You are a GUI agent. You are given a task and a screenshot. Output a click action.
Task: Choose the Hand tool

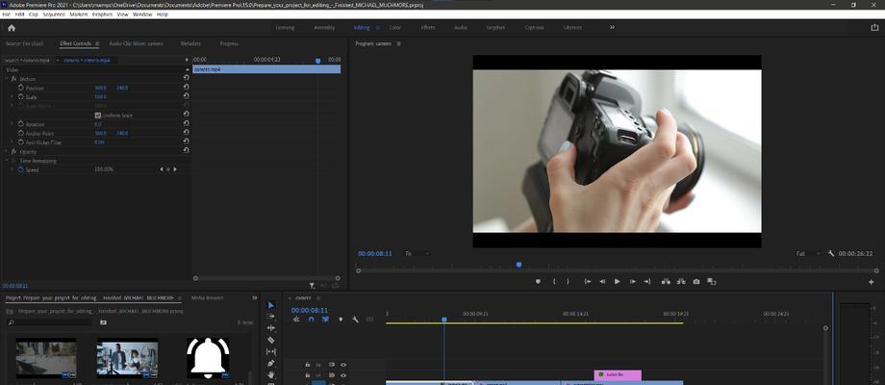click(x=271, y=374)
